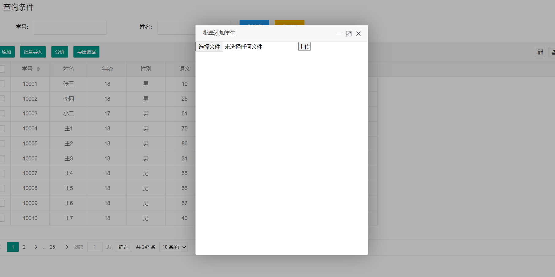Click inside the 学号 query input field

point(70,27)
